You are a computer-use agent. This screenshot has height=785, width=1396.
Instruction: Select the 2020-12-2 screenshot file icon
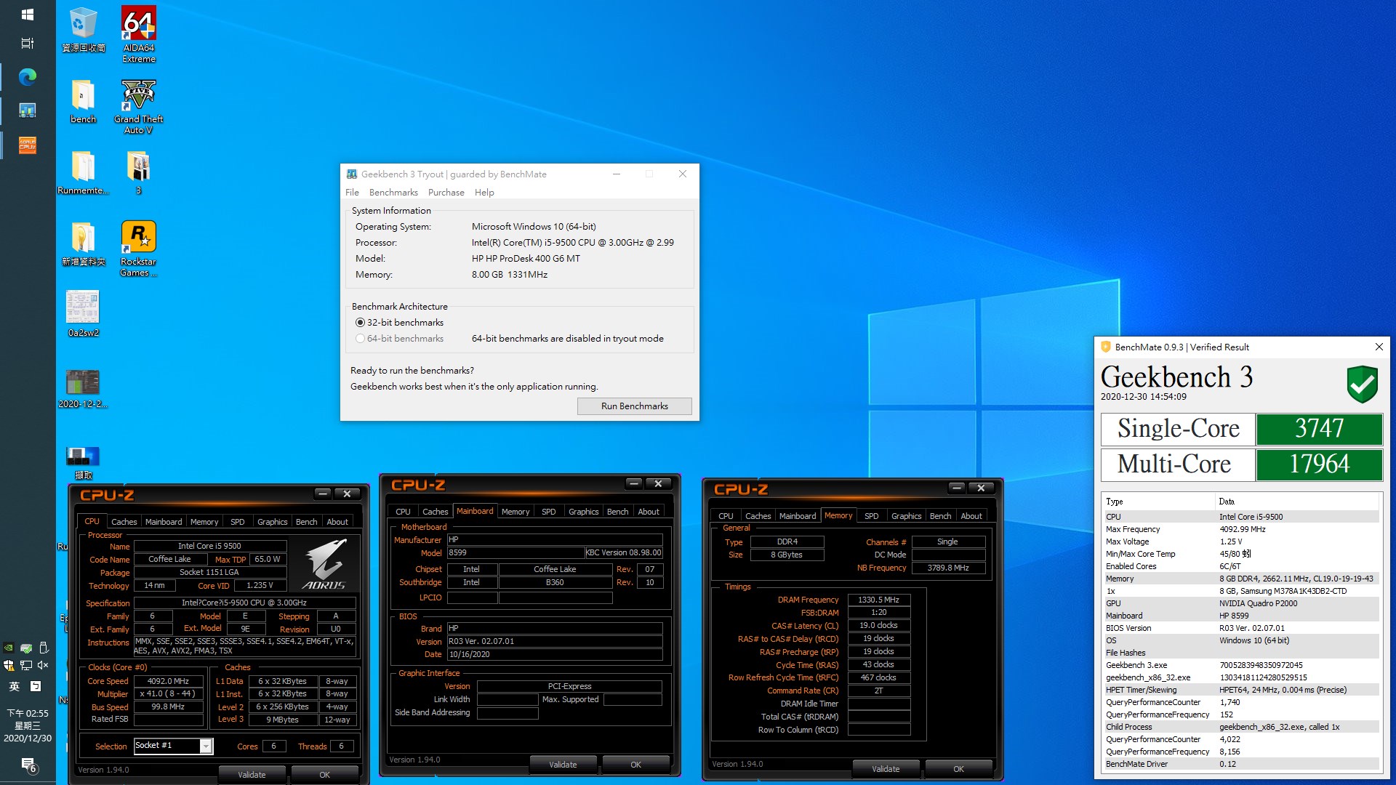pos(83,389)
